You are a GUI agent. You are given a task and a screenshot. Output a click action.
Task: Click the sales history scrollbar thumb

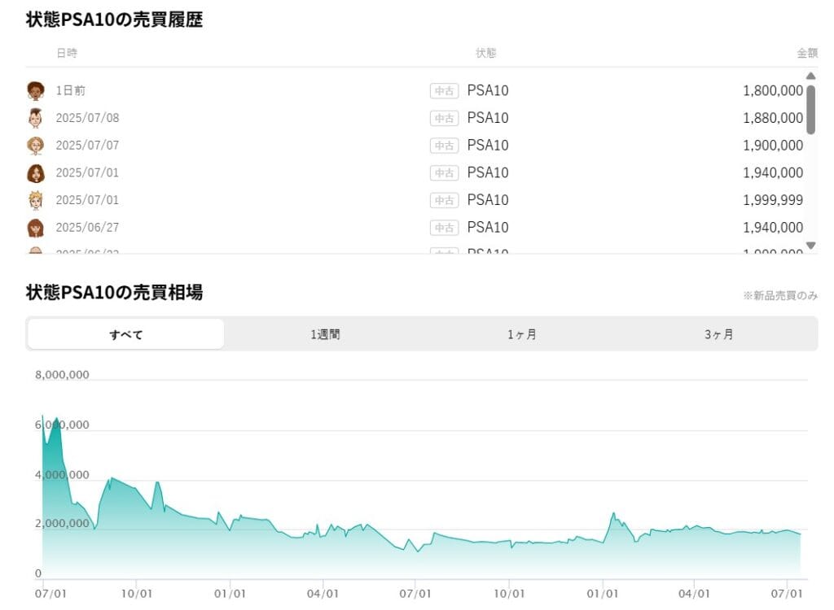(810, 110)
